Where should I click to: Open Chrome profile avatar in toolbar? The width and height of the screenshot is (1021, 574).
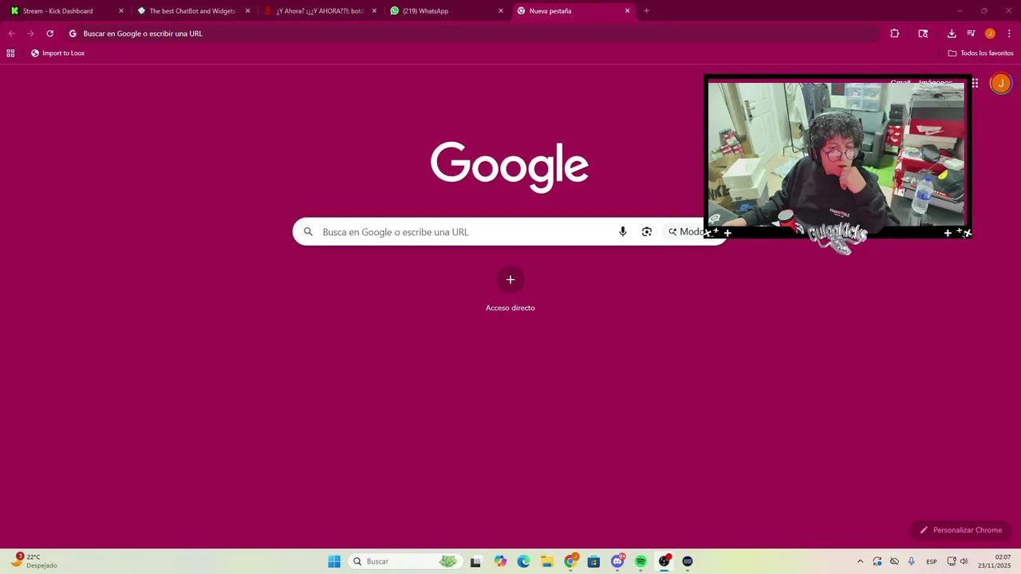pyautogui.click(x=990, y=33)
